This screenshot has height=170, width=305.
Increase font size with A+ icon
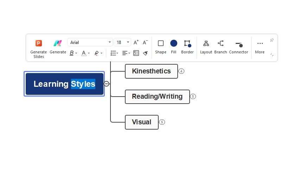coord(136,42)
